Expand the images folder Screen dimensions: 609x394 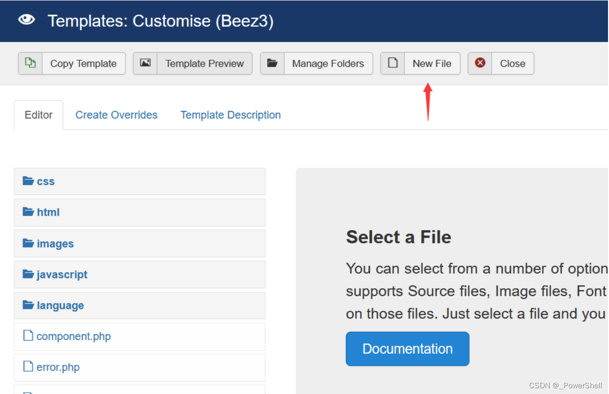pos(139,243)
